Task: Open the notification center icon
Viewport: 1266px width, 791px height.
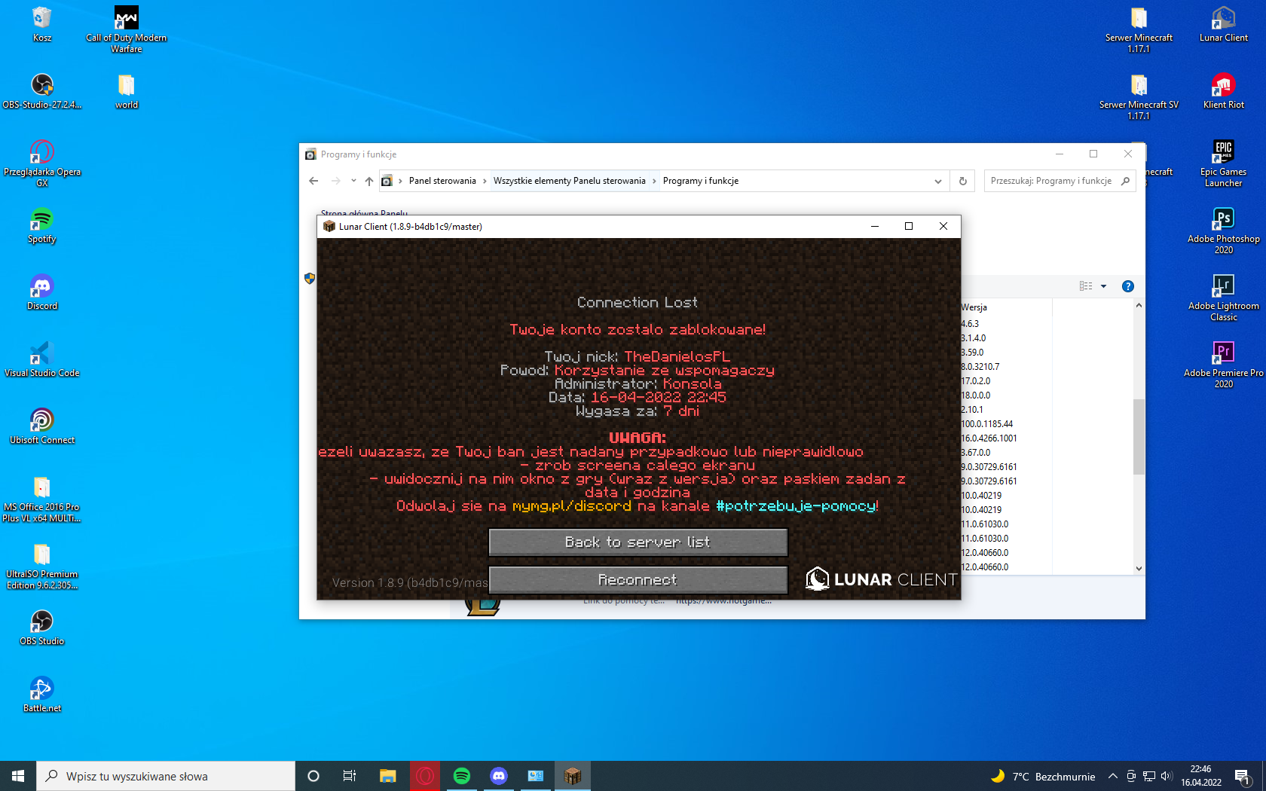Action: pos(1243,776)
